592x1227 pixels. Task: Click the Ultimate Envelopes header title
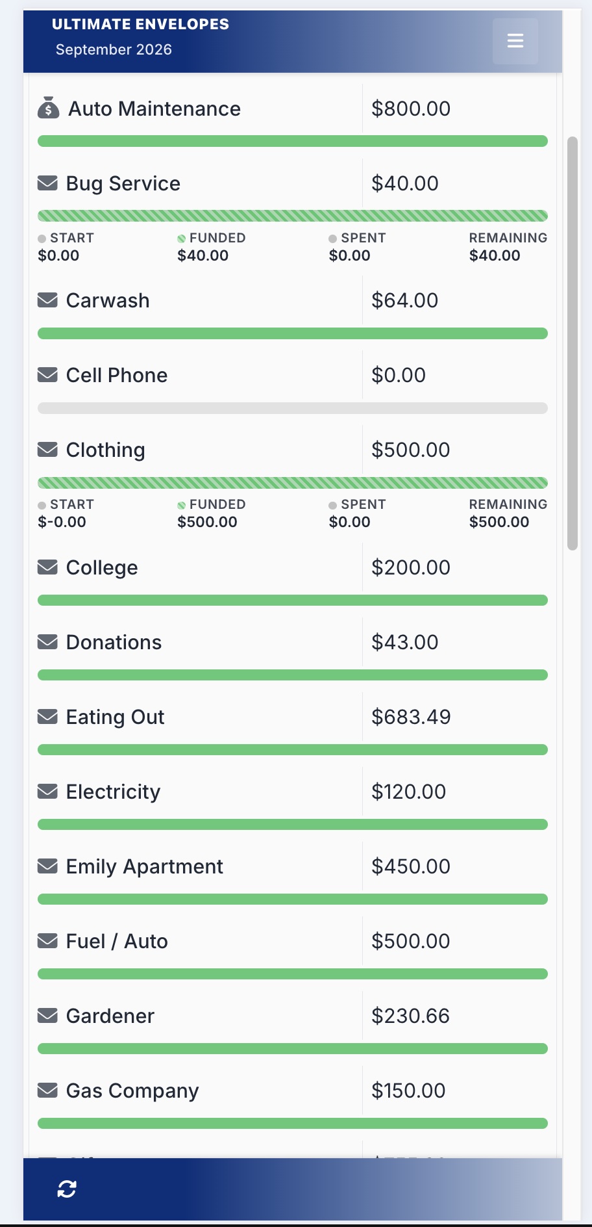click(140, 24)
